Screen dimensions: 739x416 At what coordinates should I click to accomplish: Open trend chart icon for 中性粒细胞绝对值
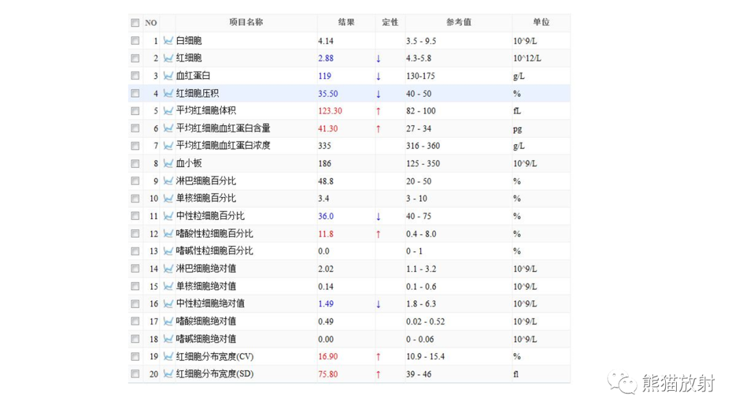click(x=168, y=304)
